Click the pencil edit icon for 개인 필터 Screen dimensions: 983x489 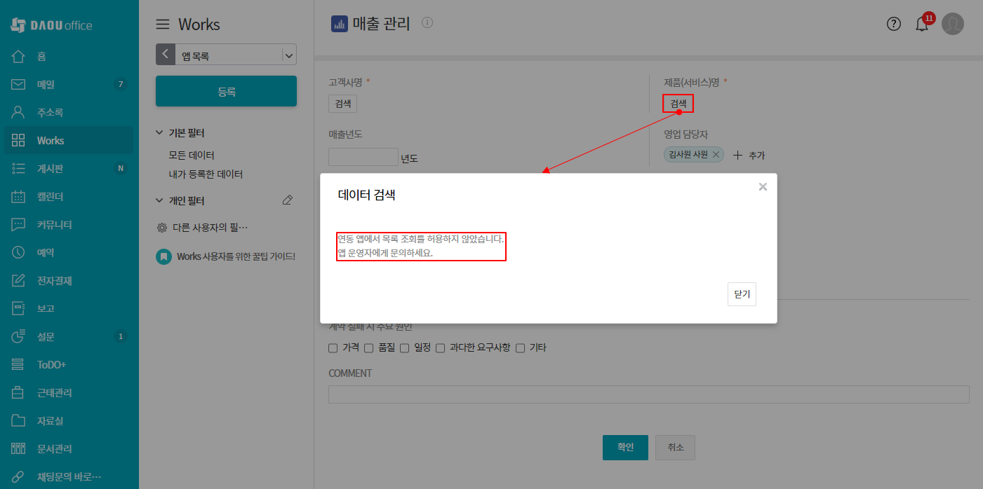287,200
